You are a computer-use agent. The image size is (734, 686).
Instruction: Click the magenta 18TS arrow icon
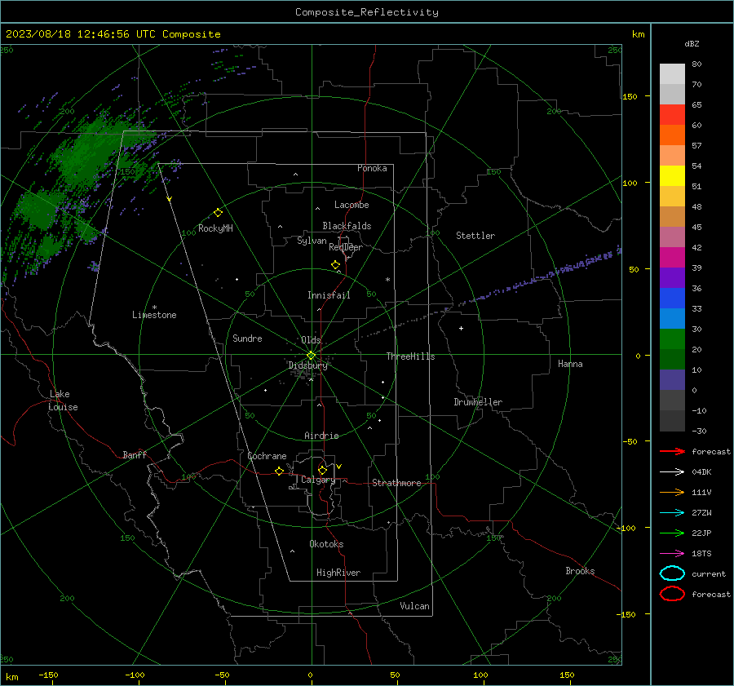click(672, 554)
